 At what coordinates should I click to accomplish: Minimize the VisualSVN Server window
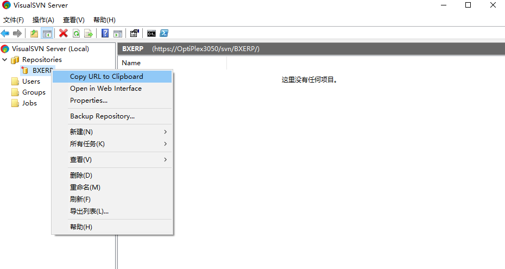point(444,5)
